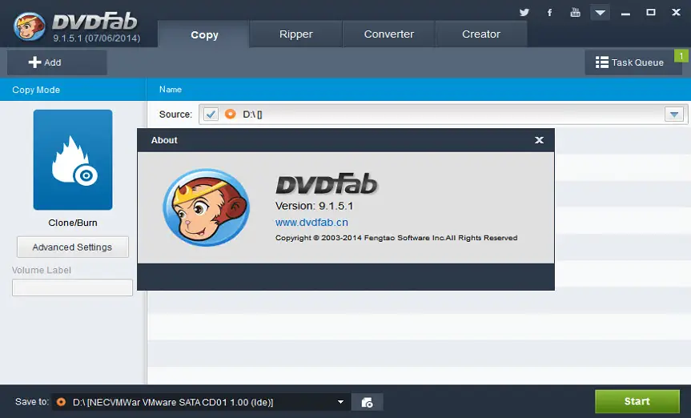Click the version 9.1.5.1 (07/06/2014) header text
Screen dimensions: 691x418
[97, 38]
